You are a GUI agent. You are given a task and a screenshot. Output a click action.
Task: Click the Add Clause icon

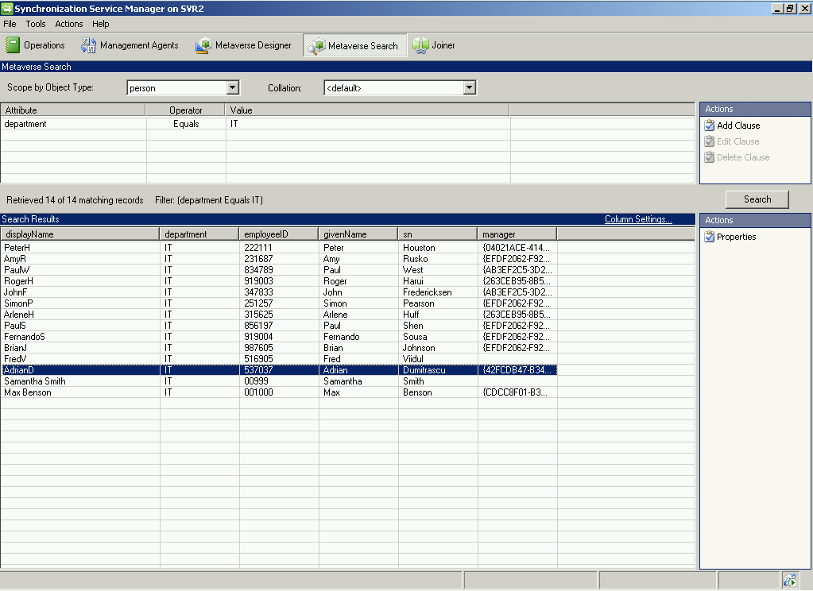710,126
